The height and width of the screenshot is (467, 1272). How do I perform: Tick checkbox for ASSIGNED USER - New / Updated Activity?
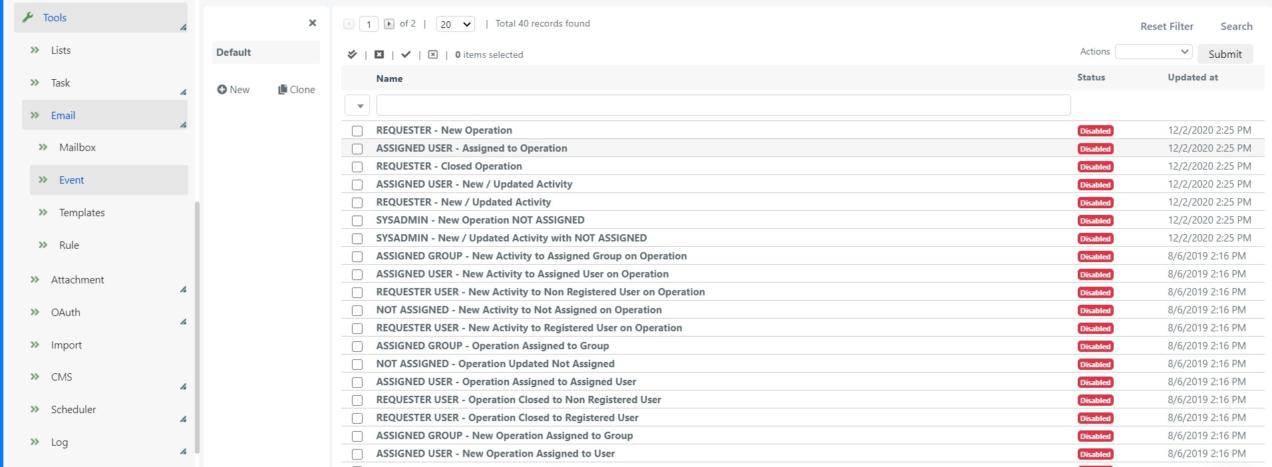tap(357, 185)
